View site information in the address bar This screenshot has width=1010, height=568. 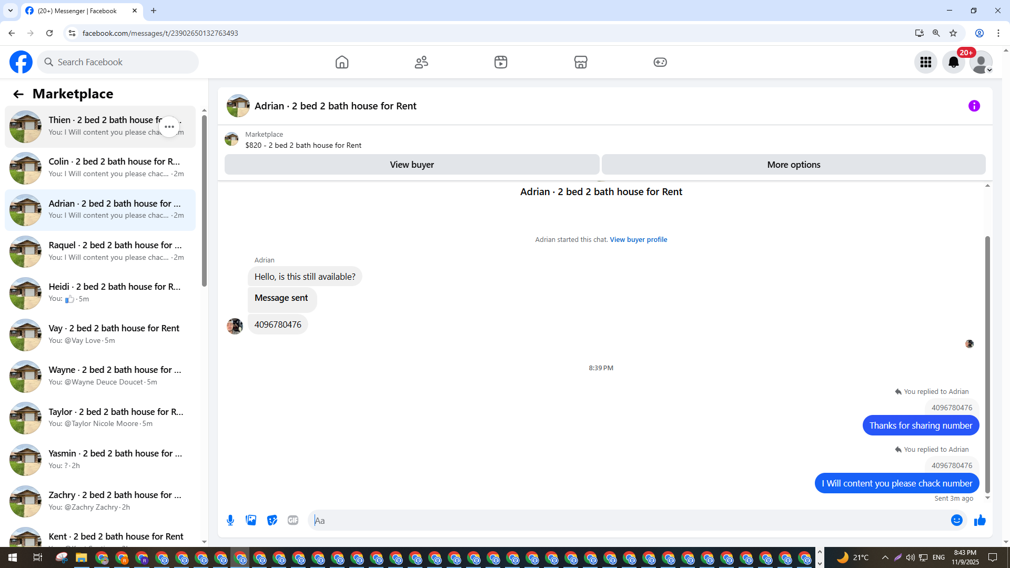pos(72,33)
